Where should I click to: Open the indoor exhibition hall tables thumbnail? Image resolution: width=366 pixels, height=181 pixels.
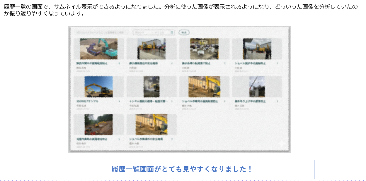(204, 49)
